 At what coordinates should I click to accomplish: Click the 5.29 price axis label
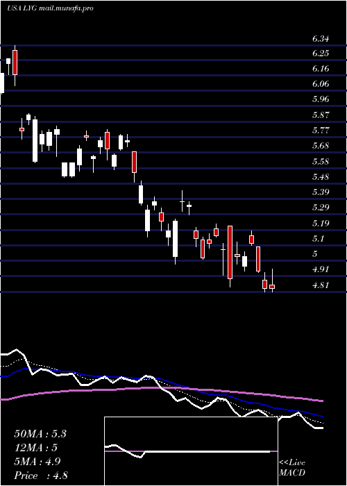[321, 208]
